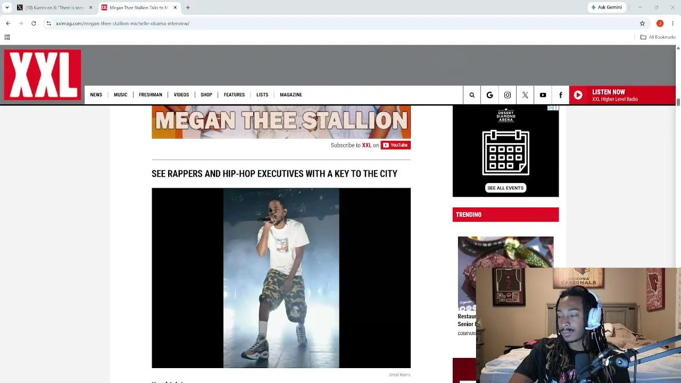Reload the current page

(34, 23)
